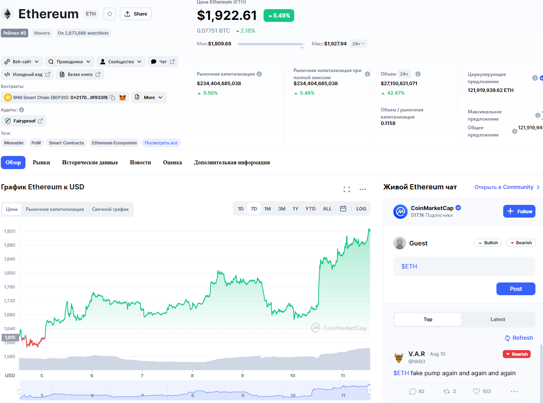Open the chart calendar date picker
This screenshot has height=403, width=543.
click(343, 209)
